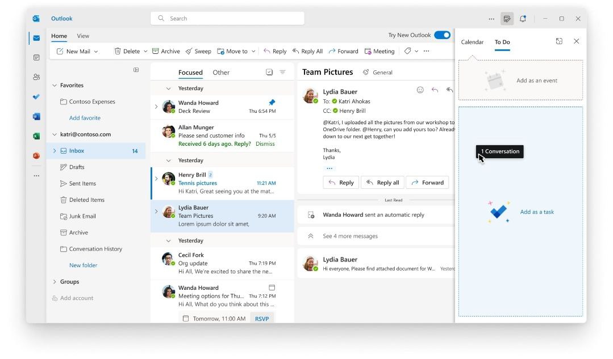Viewport: 613px width, 359px height.
Task: Click Reply all button below the message
Action: tap(382, 183)
